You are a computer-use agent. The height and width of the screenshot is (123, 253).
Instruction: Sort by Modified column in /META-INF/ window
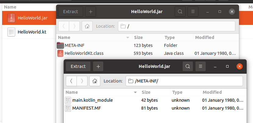(224, 92)
